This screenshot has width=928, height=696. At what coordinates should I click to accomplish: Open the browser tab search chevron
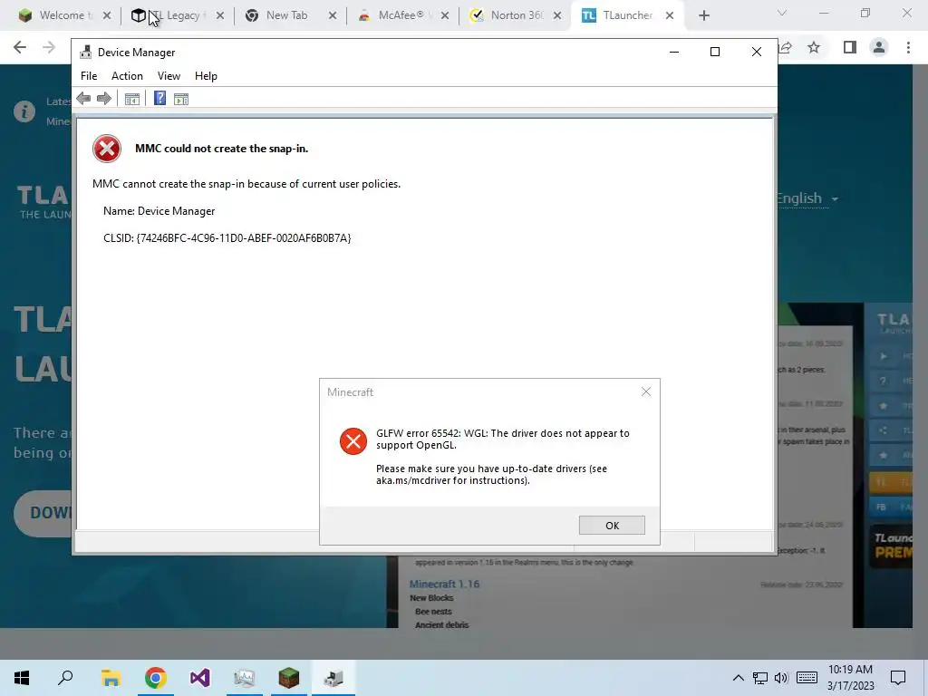782,13
